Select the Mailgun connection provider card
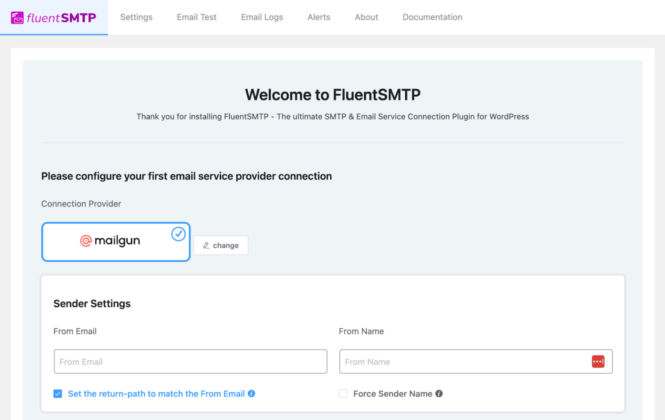Screen dimensions: 665x420 point(116,242)
